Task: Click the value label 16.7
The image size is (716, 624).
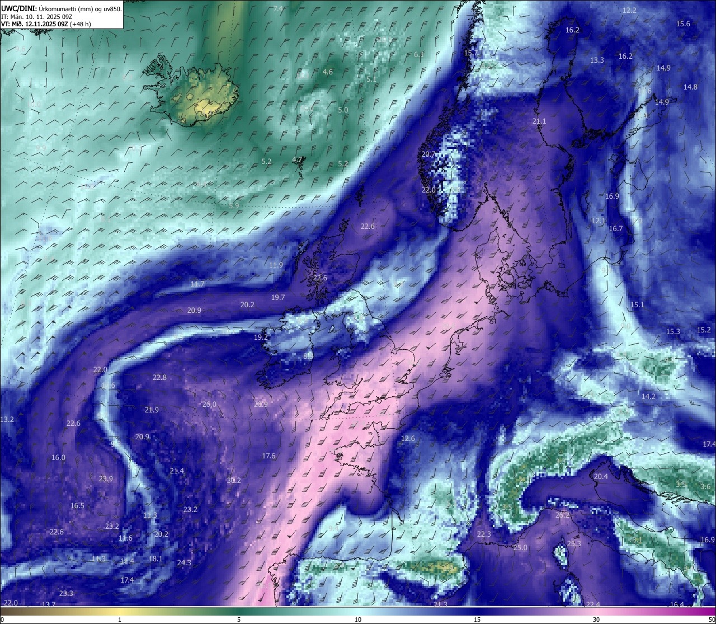Action: [615, 228]
